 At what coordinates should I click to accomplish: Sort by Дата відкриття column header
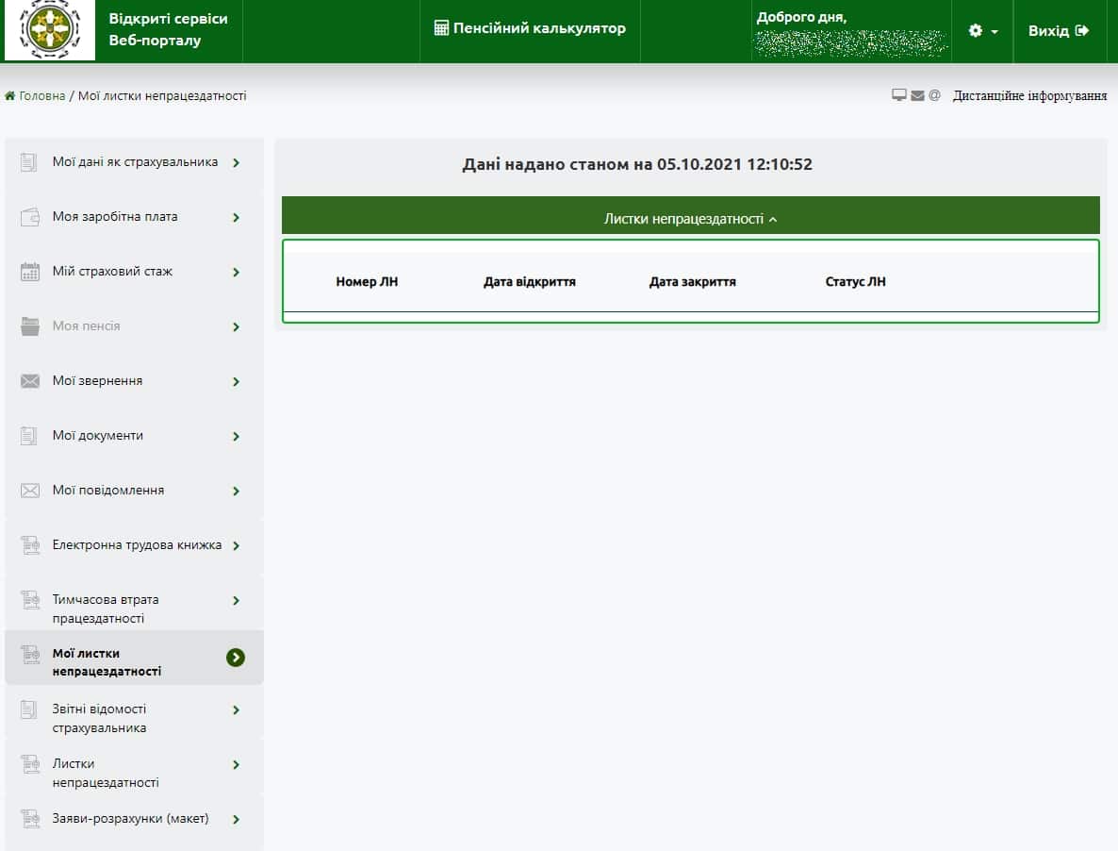529,282
